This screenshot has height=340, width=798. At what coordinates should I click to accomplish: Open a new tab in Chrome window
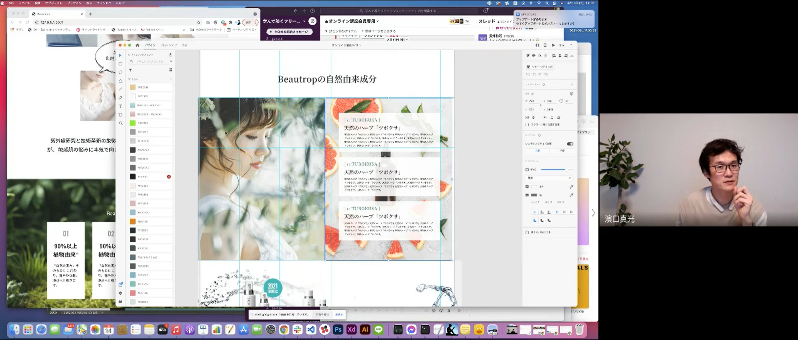90,14
